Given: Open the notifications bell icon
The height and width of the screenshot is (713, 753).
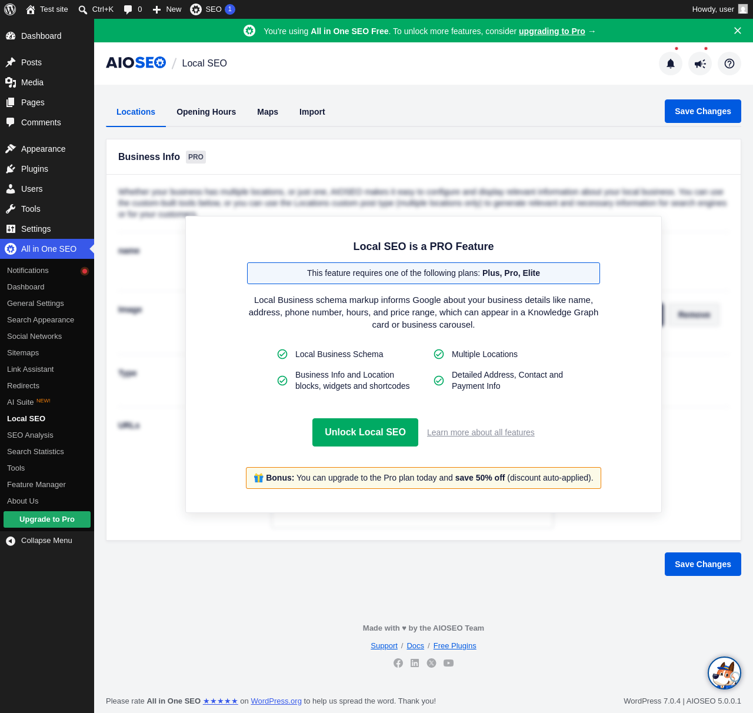Looking at the screenshot, I should [x=671, y=64].
